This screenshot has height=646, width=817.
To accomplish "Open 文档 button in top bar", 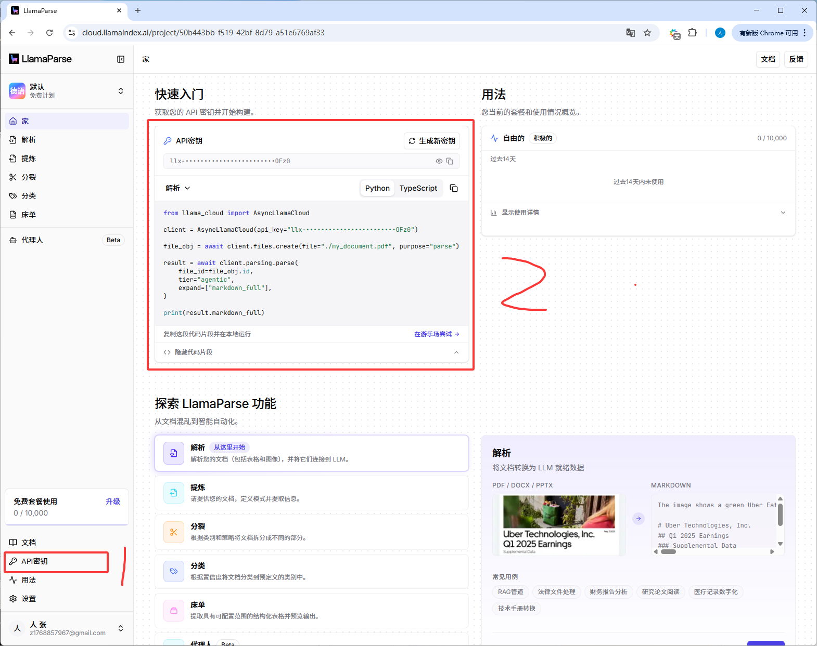I will (x=768, y=59).
